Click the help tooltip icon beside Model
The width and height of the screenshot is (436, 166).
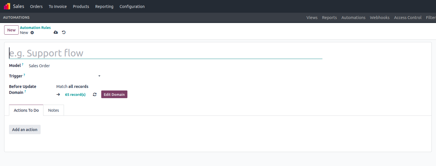point(23,65)
